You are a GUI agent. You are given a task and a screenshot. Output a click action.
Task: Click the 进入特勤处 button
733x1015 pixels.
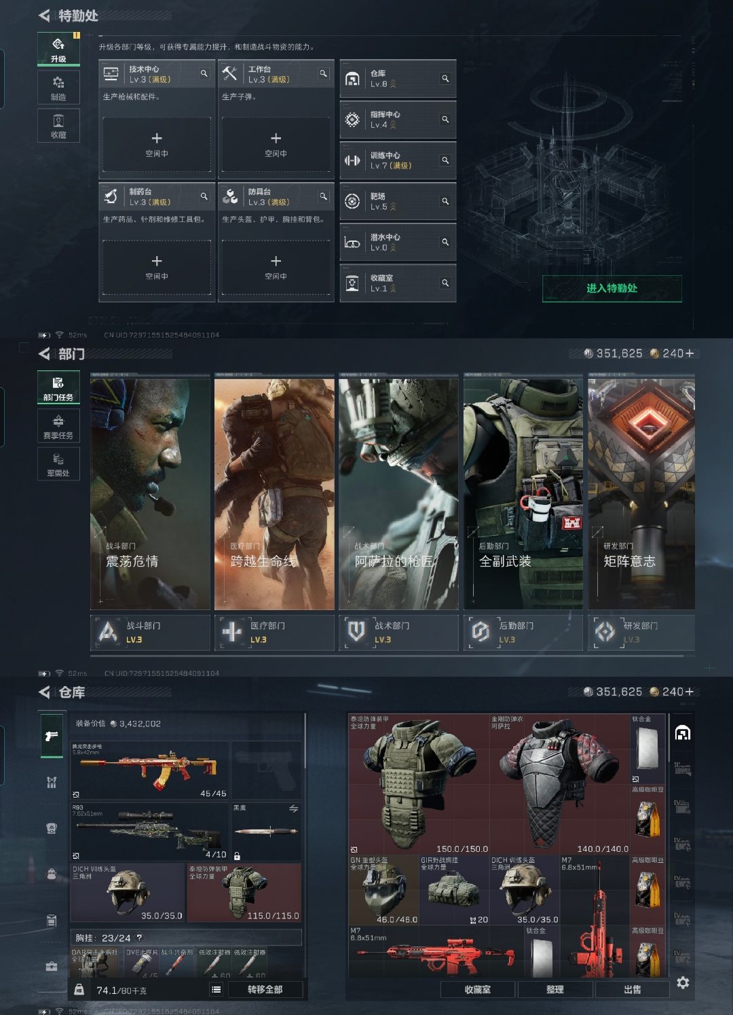point(612,288)
